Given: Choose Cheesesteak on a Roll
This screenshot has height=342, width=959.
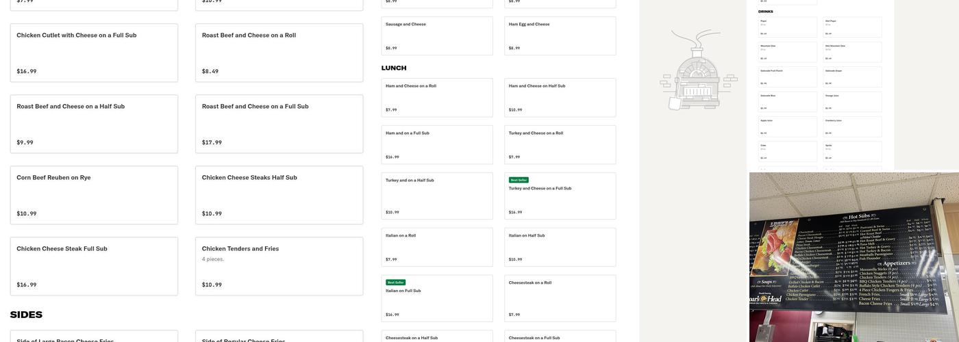Looking at the screenshot, I should tap(560, 298).
